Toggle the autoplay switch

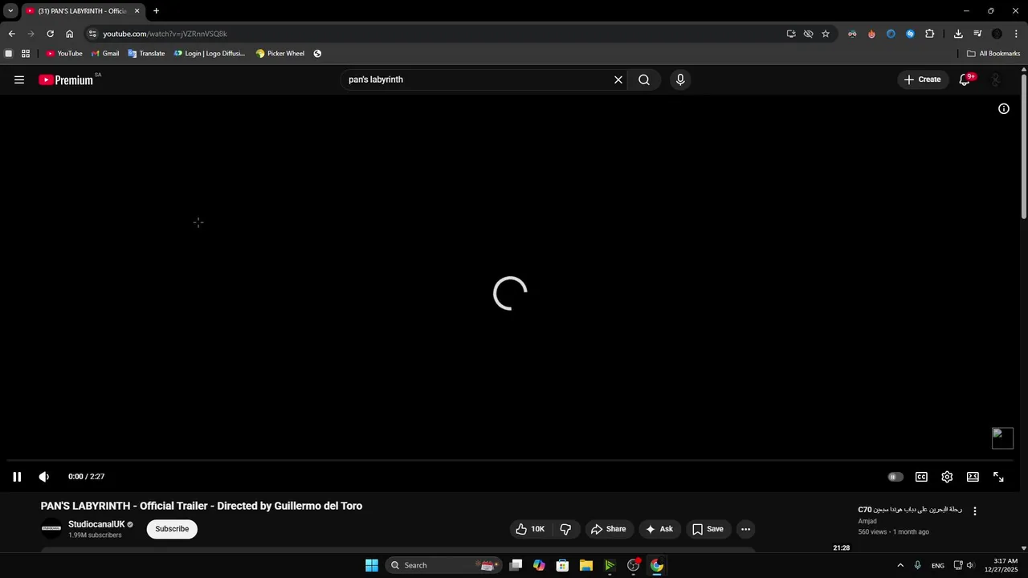click(x=895, y=477)
